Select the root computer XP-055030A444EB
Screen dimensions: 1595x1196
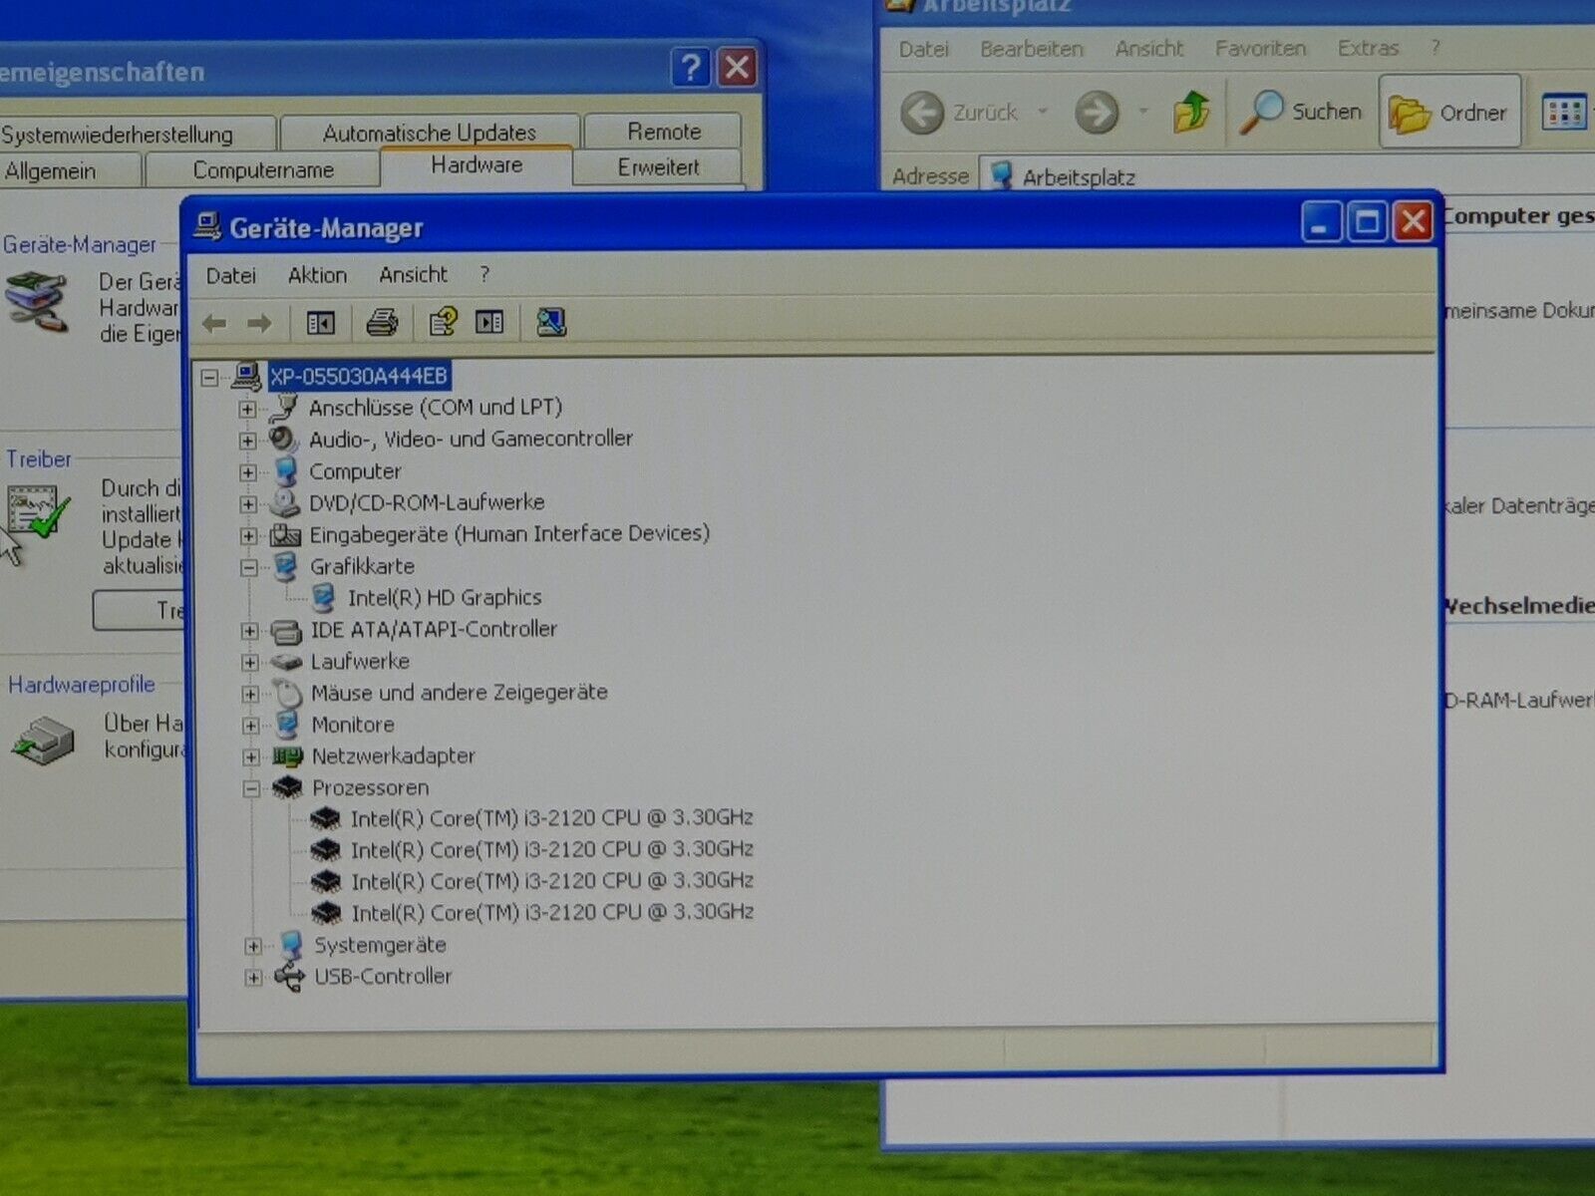(x=358, y=377)
